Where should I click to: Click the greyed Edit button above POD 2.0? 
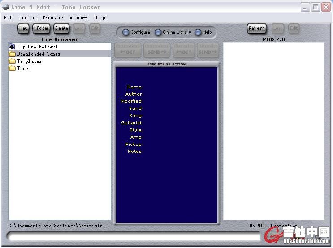pyautogui.click(x=294, y=28)
